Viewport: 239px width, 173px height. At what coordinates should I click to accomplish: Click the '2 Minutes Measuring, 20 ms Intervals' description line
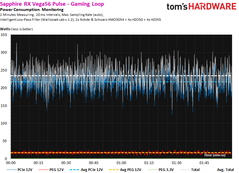[52, 15]
